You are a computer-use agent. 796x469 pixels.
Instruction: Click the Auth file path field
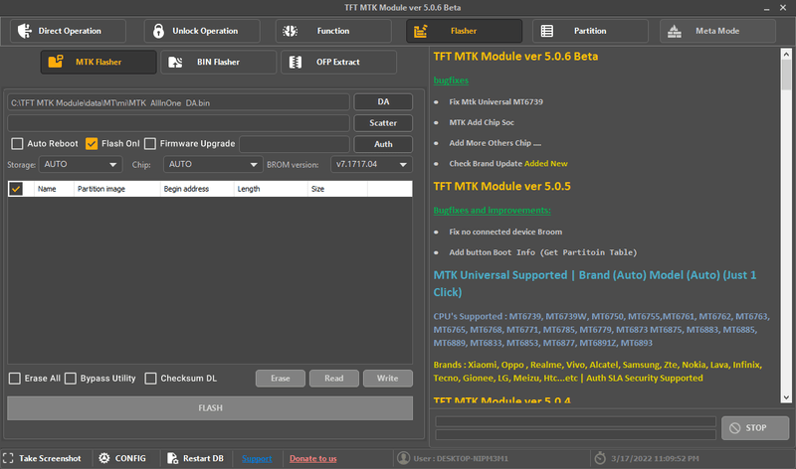[x=295, y=144]
